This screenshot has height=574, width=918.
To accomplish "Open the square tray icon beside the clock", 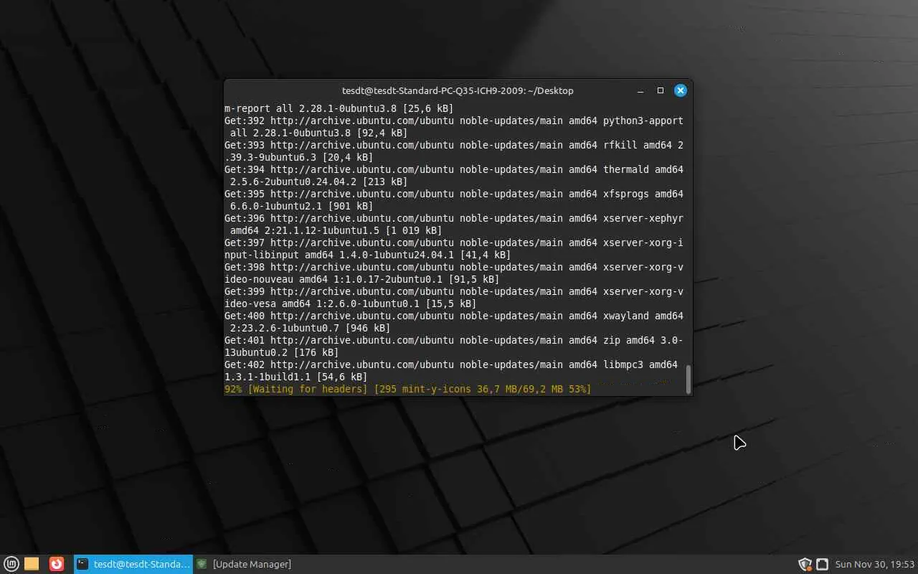I will click(823, 564).
